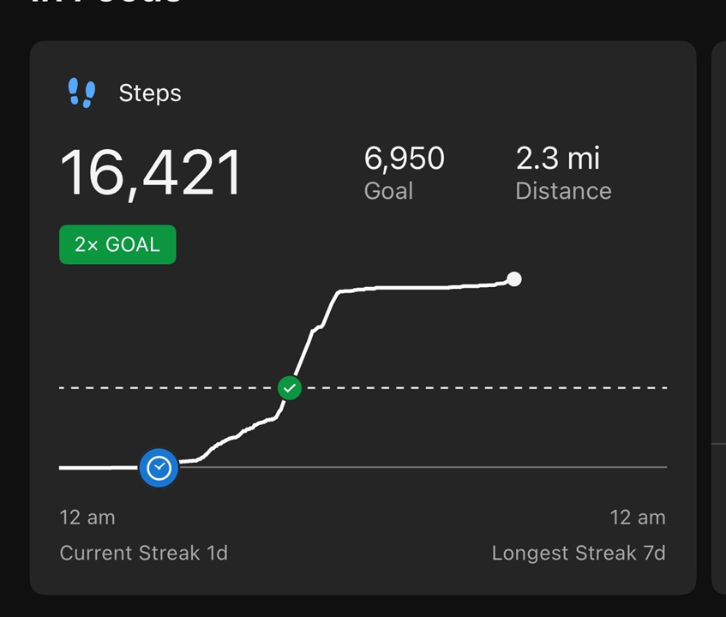
Task: Tap the partially visible card at right edge
Action: click(x=719, y=318)
